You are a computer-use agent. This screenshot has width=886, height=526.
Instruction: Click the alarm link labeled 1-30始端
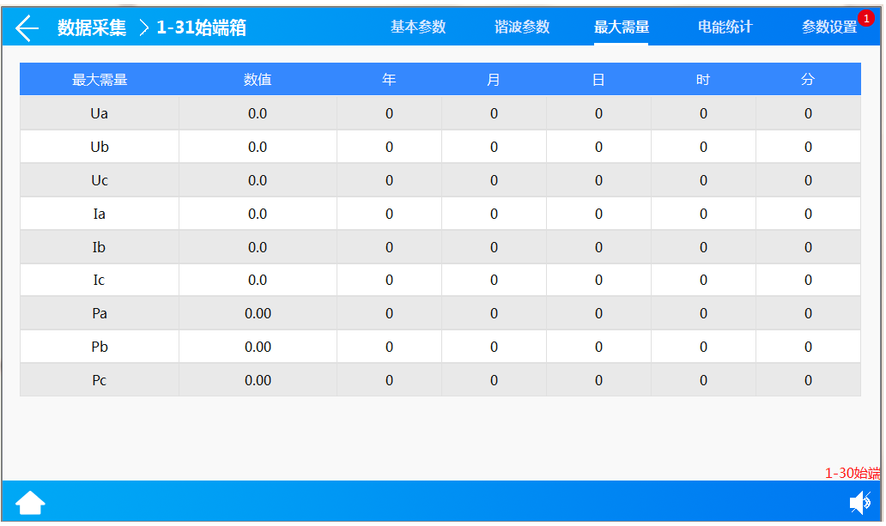point(854,472)
